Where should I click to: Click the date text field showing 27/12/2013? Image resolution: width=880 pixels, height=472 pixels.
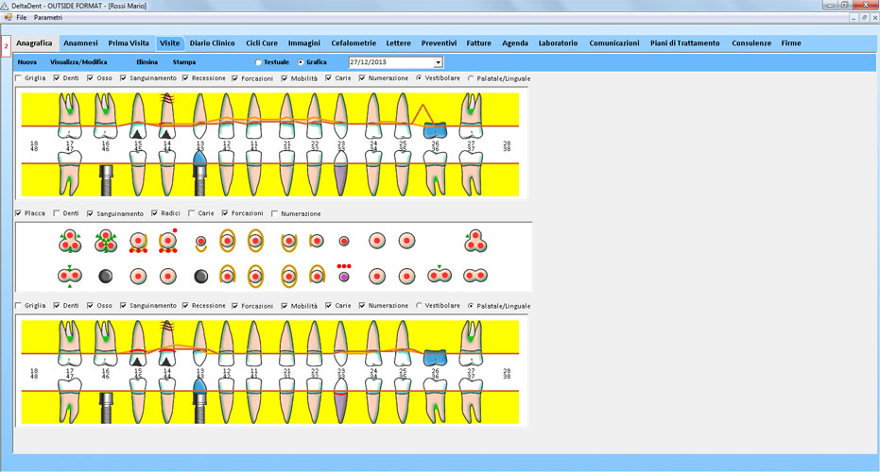391,62
